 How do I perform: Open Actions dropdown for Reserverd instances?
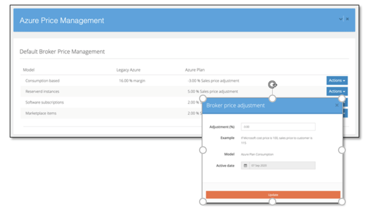click(x=337, y=91)
